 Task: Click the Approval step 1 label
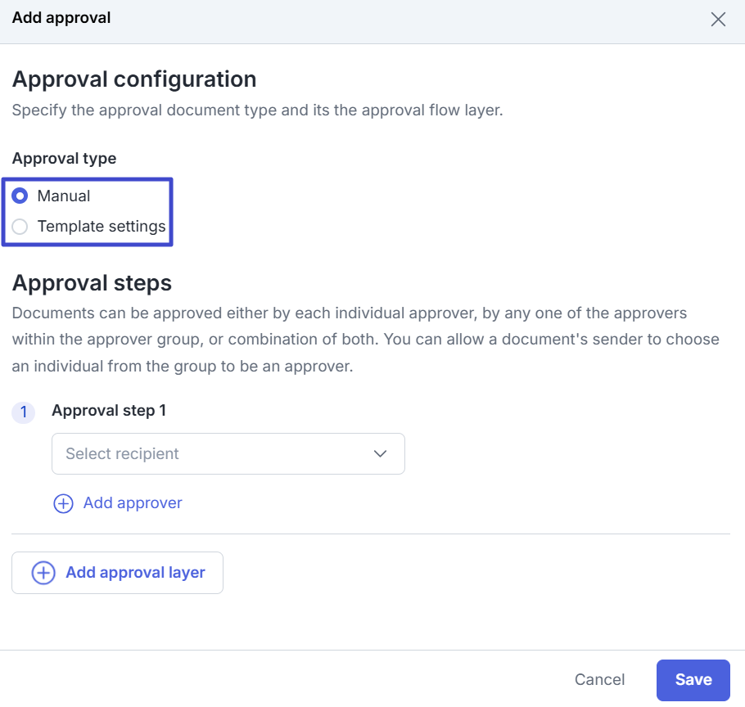(109, 411)
